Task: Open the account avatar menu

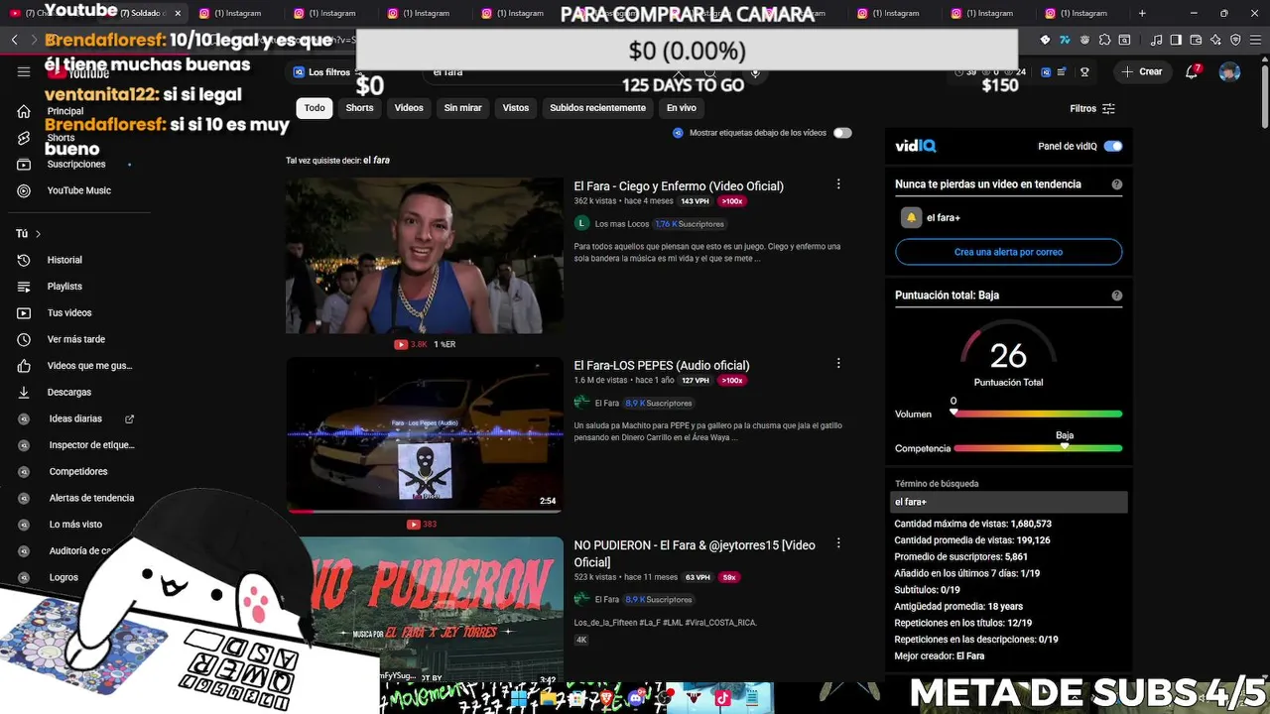Action: (x=1229, y=71)
